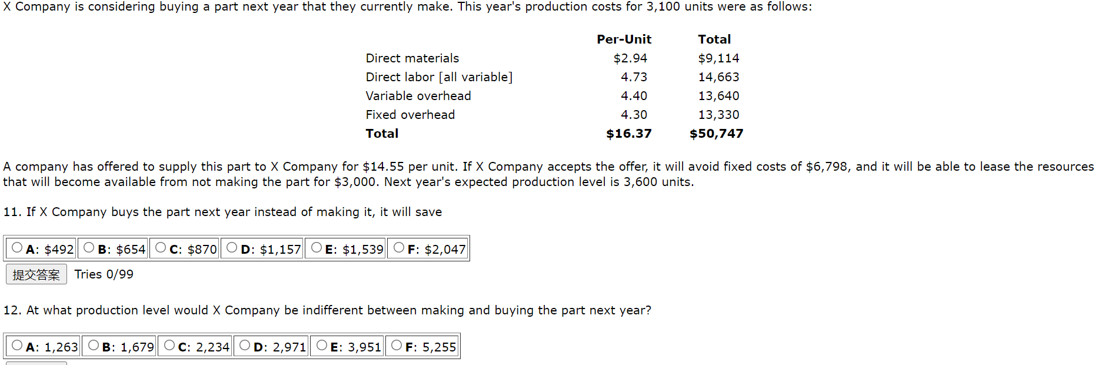Click the Direct materials row label

[x=412, y=58]
